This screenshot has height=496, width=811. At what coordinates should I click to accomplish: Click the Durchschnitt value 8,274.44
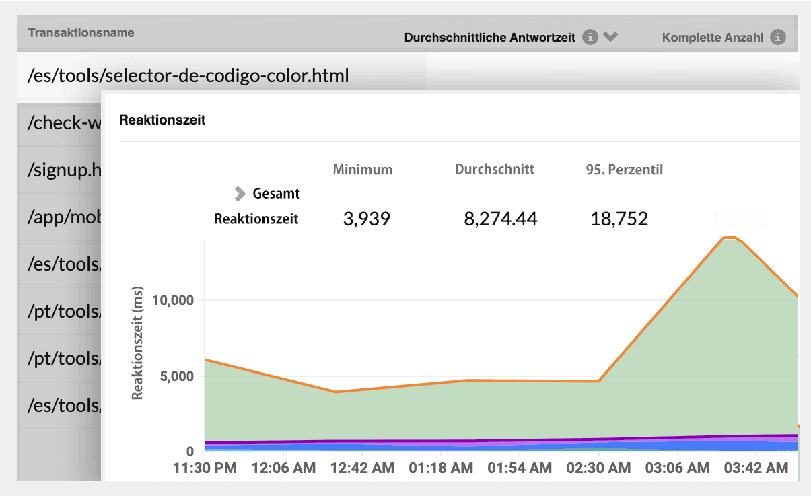pos(499,218)
